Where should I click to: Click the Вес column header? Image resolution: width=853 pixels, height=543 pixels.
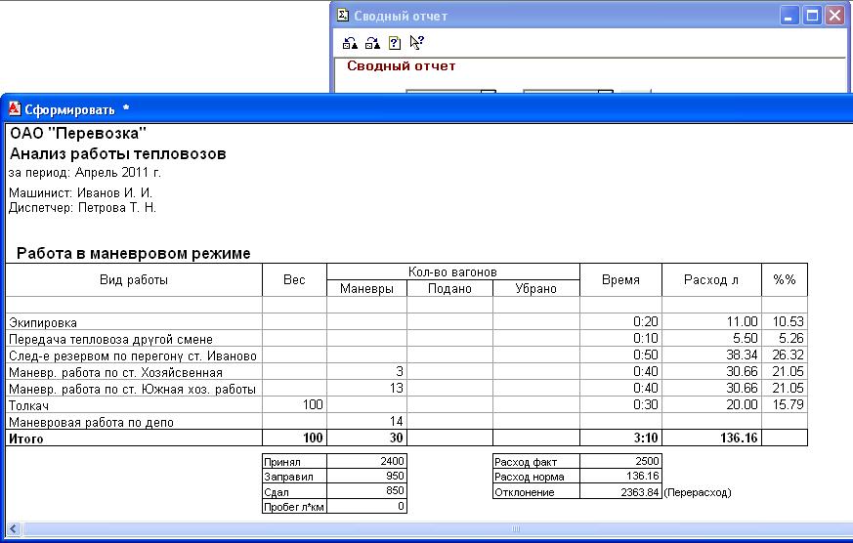294,280
